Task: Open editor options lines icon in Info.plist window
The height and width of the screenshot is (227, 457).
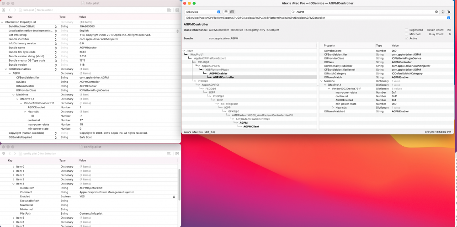Action: [x=169, y=10]
